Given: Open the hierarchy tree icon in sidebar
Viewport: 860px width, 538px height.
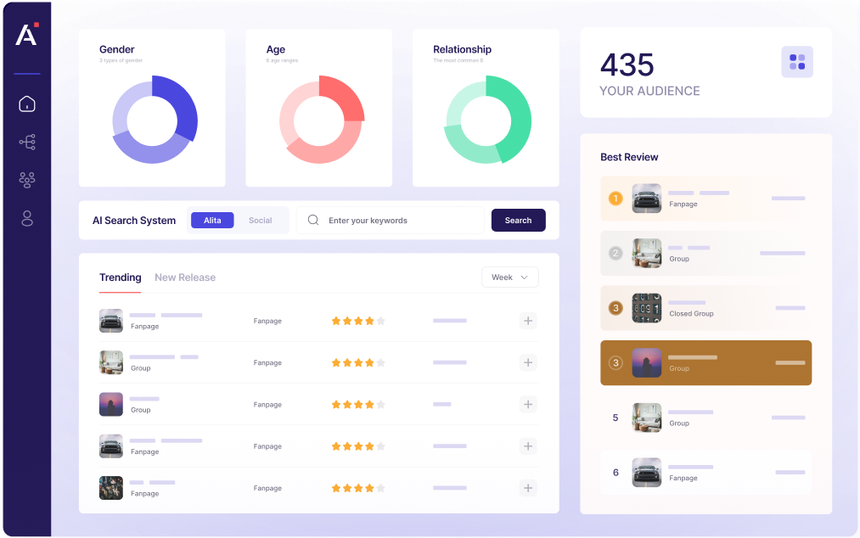Looking at the screenshot, I should point(27,142).
